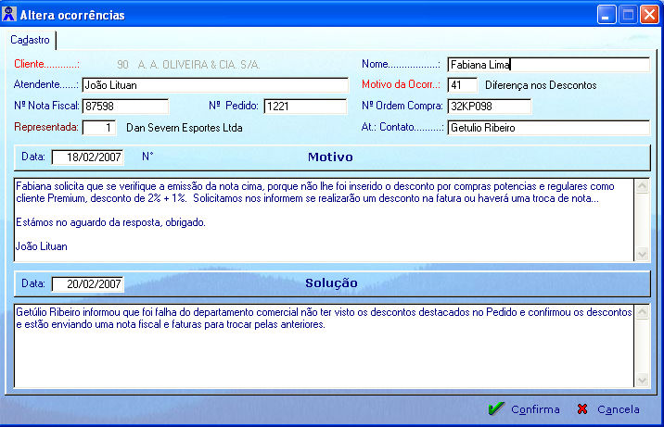Switch to the Cadastro tab
The width and height of the screenshot is (664, 427).
31,40
